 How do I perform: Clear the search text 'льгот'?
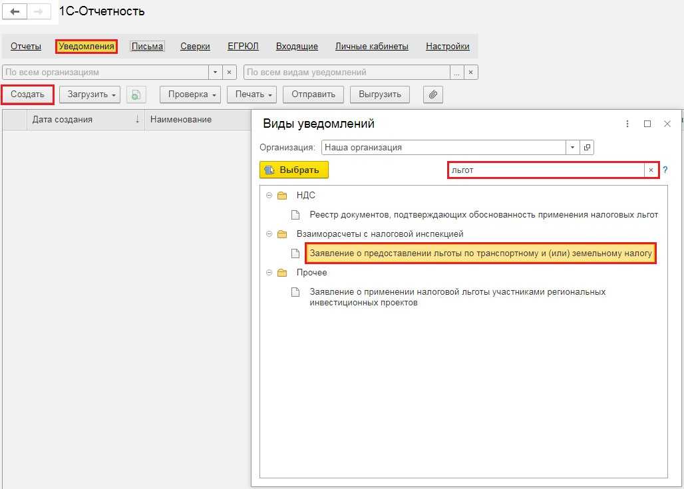click(651, 170)
